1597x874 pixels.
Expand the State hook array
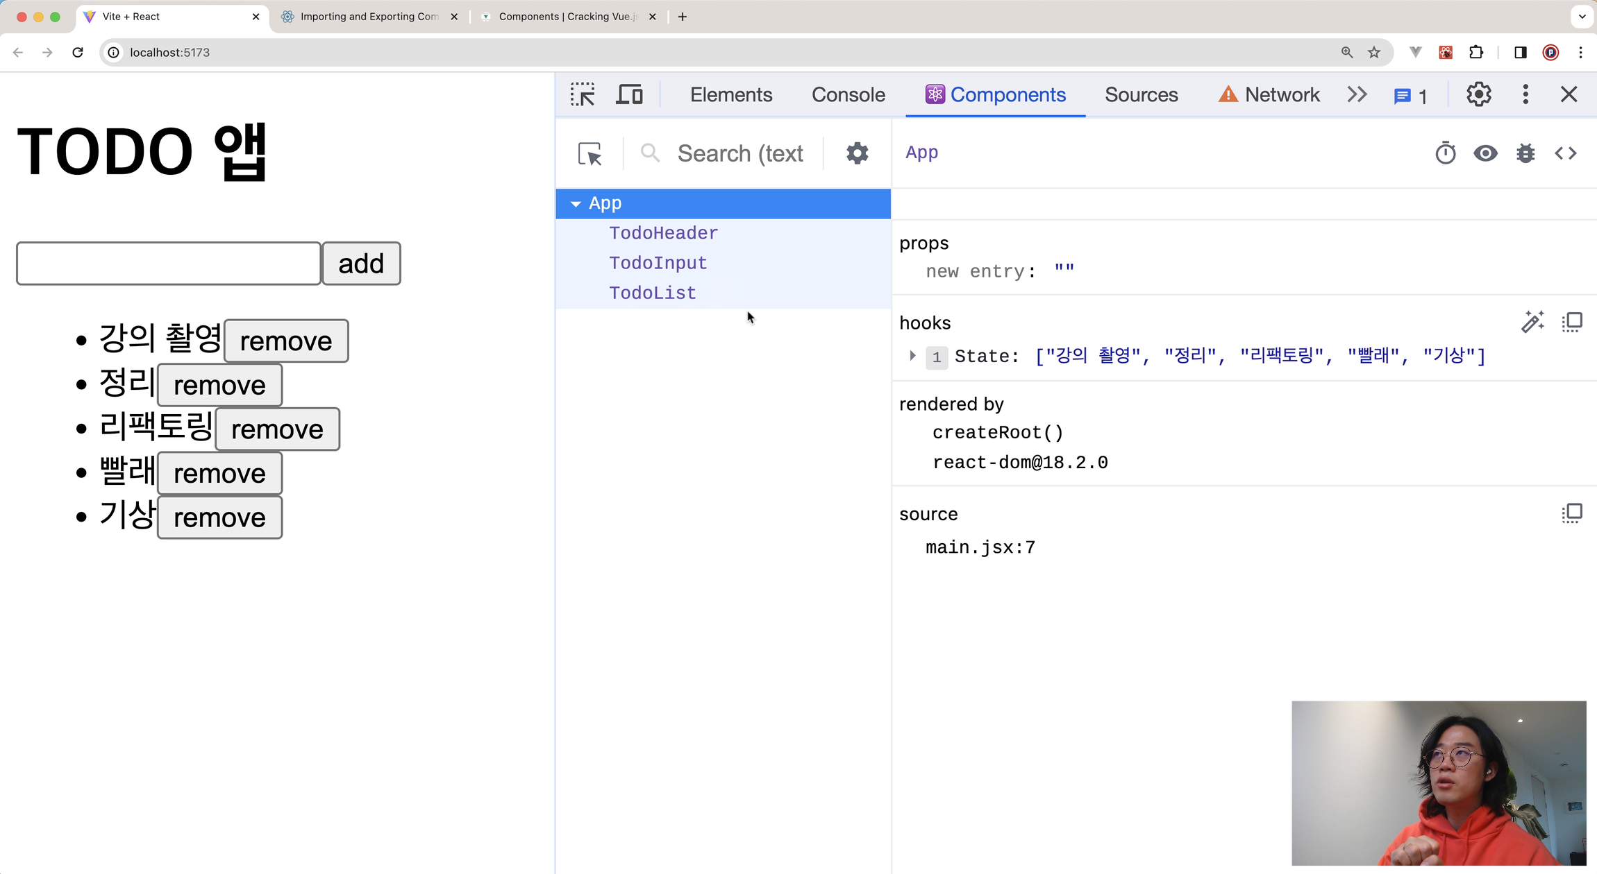point(912,356)
